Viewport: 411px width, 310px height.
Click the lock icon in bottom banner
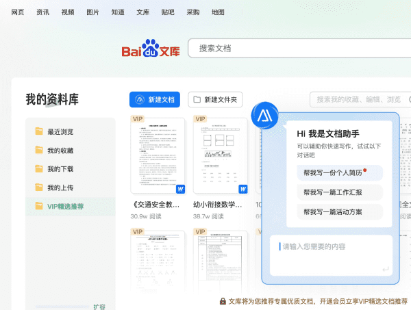click(x=223, y=301)
